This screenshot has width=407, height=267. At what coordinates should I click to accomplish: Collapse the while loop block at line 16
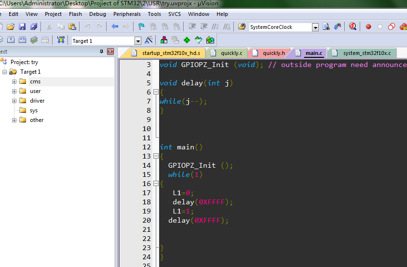(156, 184)
